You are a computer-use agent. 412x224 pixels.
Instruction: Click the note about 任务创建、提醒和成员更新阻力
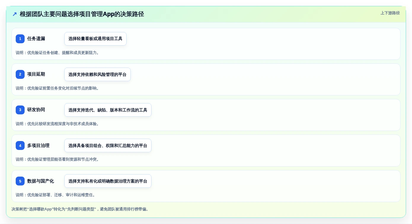57,53
